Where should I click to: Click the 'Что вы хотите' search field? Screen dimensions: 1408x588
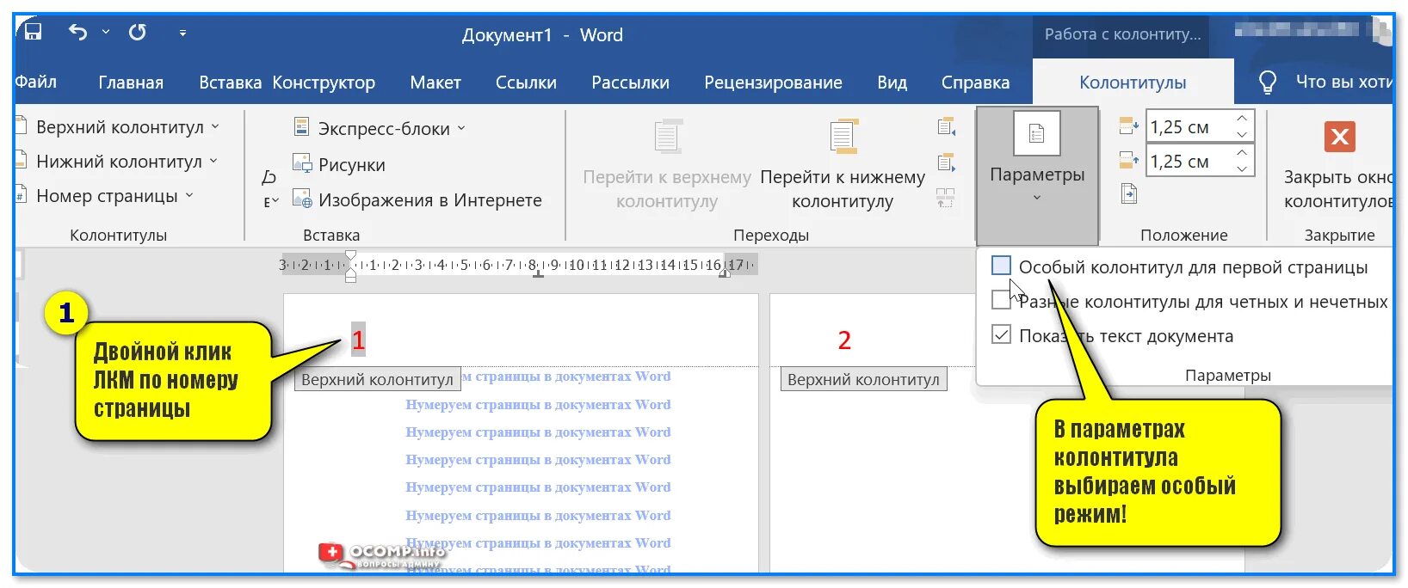click(x=1343, y=83)
